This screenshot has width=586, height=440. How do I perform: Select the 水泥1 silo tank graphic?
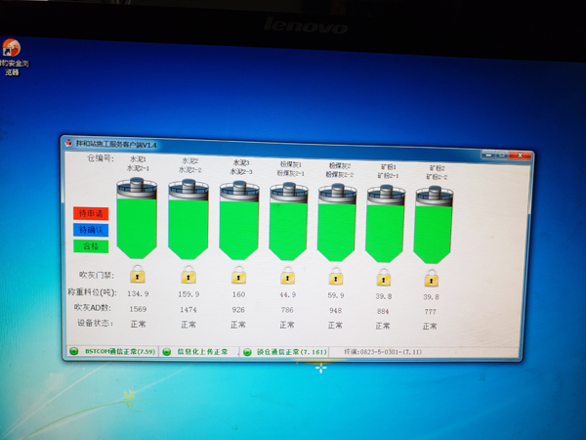click(137, 220)
